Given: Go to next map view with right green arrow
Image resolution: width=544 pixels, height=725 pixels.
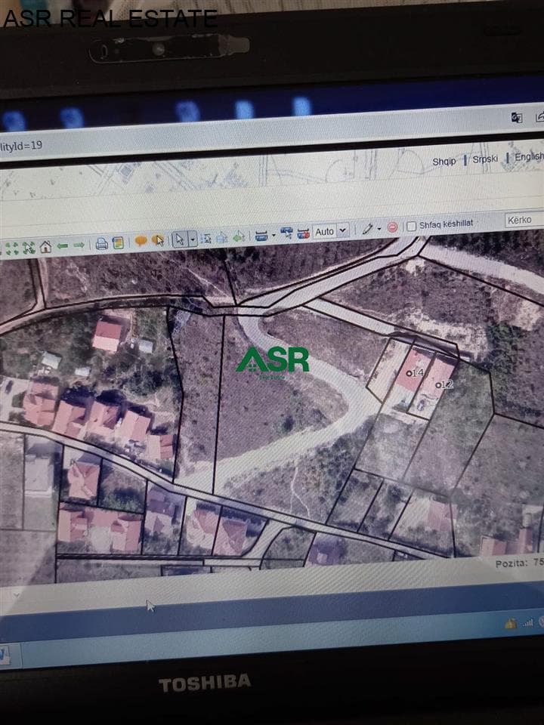Looking at the screenshot, I should [x=79, y=245].
